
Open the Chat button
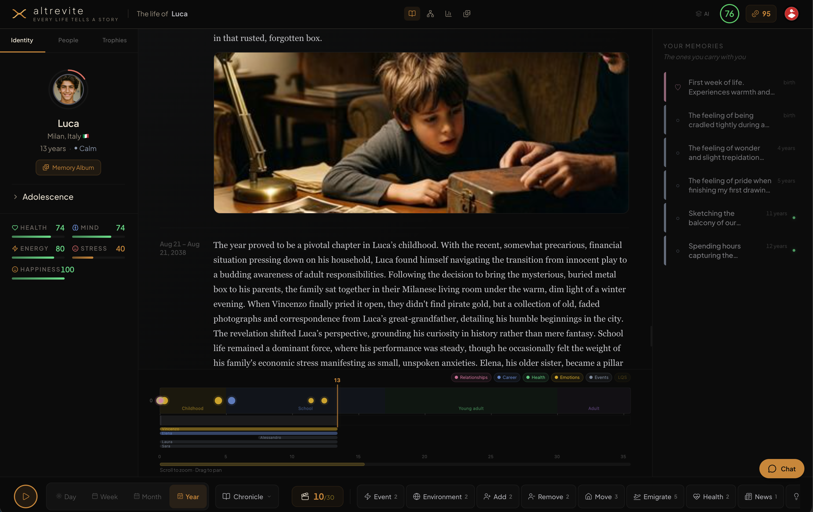coord(781,469)
